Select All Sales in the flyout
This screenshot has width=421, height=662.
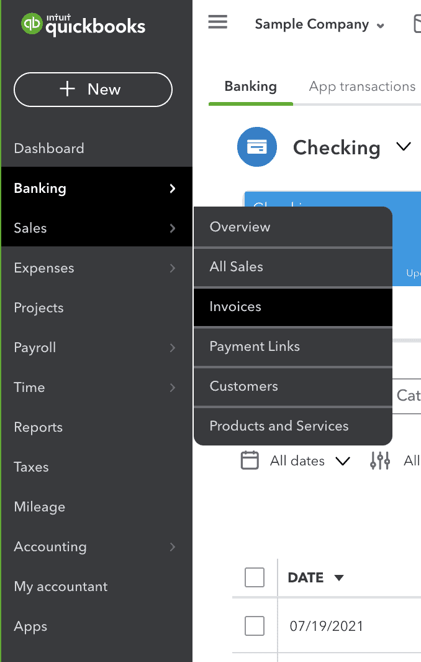(293, 267)
